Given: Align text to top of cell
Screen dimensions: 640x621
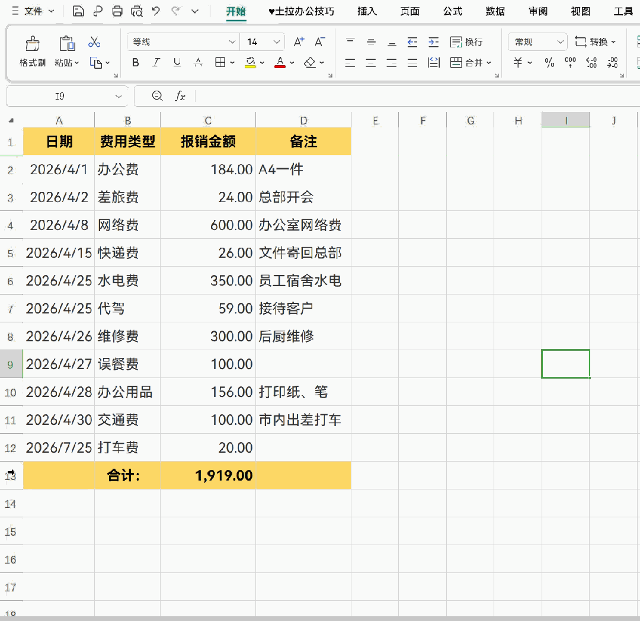Looking at the screenshot, I should pyautogui.click(x=350, y=41).
